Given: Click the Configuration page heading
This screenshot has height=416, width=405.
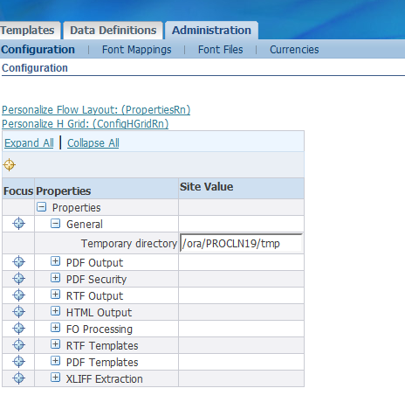Looking at the screenshot, I should point(35,68).
